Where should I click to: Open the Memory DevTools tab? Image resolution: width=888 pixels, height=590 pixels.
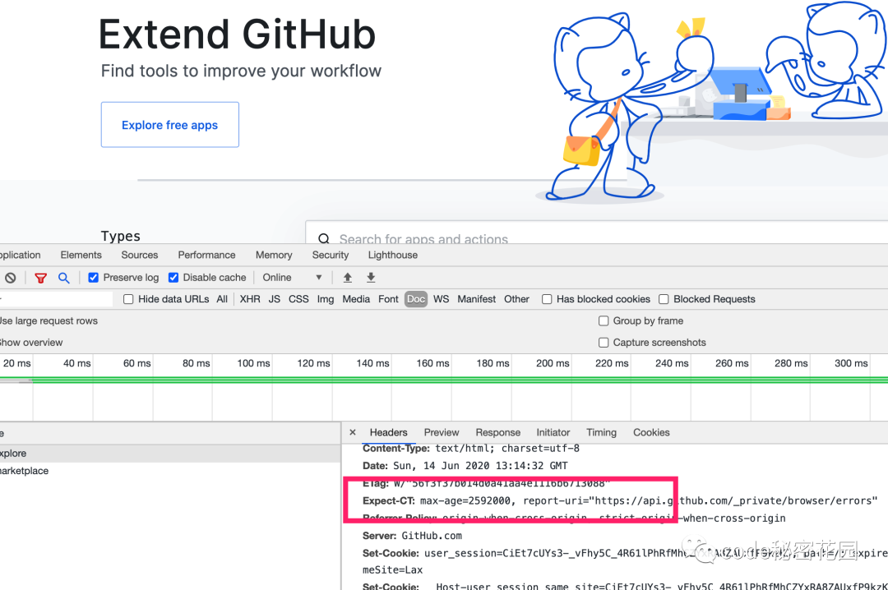(x=274, y=255)
